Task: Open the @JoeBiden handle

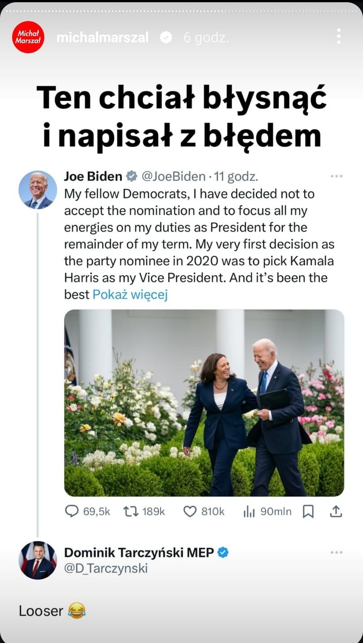Action: click(x=173, y=177)
